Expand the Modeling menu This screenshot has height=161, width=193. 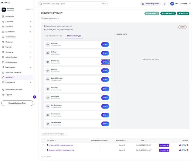click(x=31, y=42)
